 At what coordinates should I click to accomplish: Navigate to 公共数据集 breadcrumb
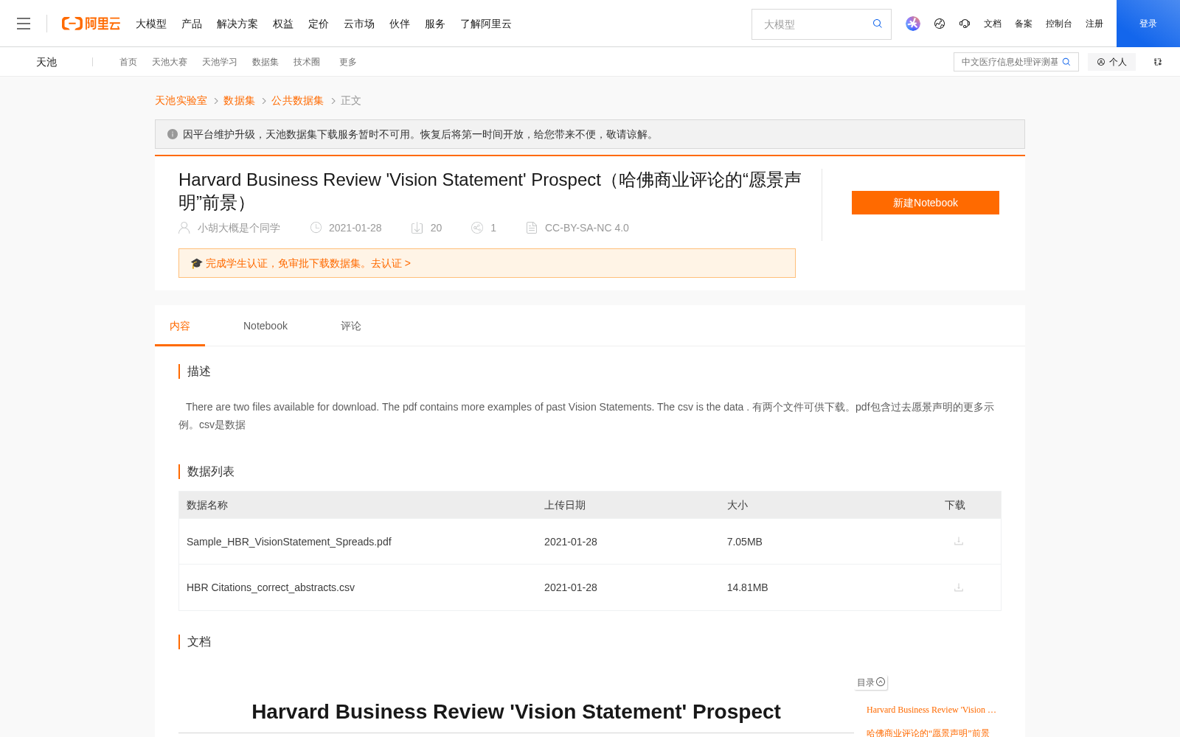pos(297,100)
